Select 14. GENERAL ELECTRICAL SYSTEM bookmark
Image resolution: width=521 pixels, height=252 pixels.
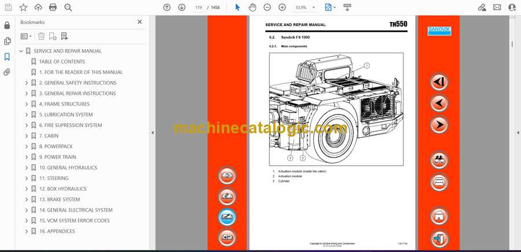[x=76, y=210]
